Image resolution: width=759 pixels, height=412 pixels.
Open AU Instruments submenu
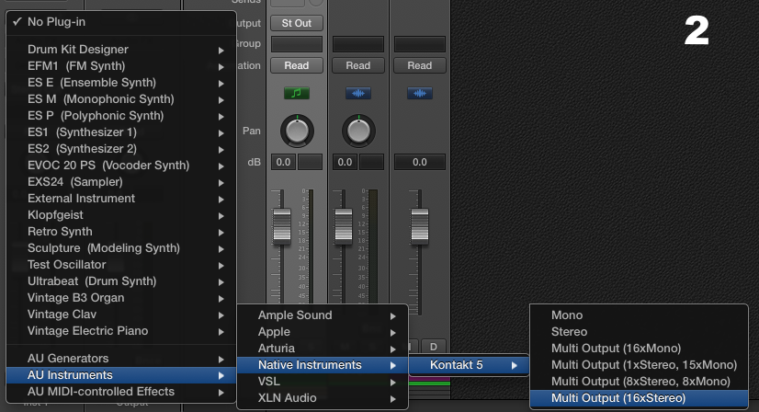point(121,375)
